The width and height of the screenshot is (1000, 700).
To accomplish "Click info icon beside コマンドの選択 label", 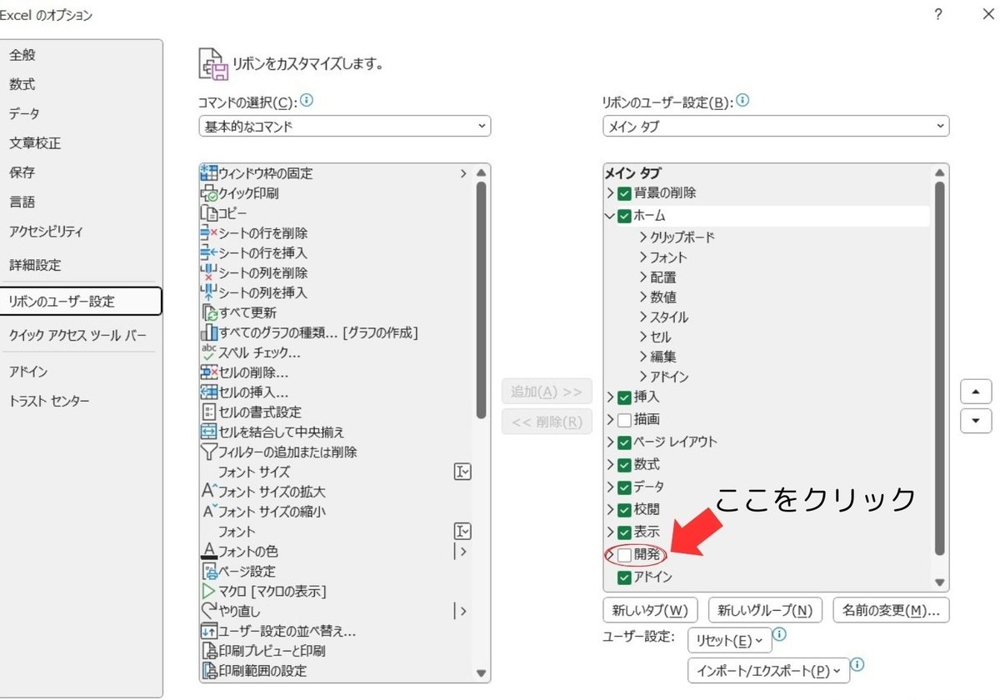I will pos(306,101).
